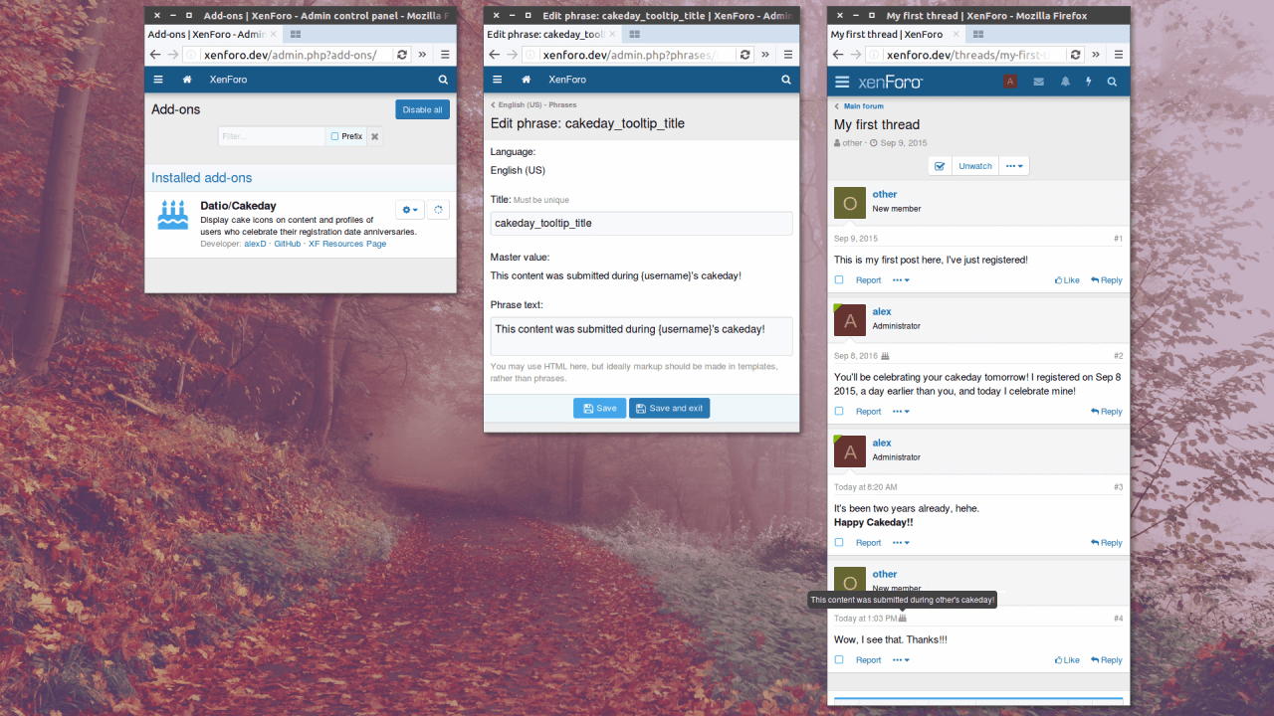Viewport: 1274px width, 716px height.
Task: Reply to post #3 Happy Cakeday
Action: [1106, 543]
